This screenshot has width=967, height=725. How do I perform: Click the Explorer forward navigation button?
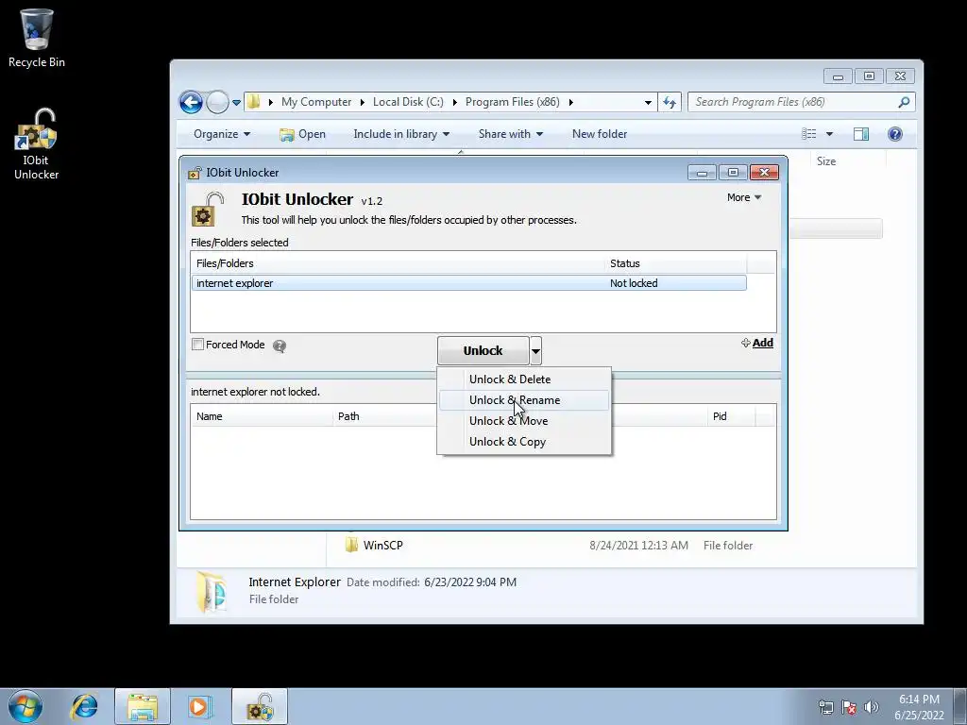[217, 102]
